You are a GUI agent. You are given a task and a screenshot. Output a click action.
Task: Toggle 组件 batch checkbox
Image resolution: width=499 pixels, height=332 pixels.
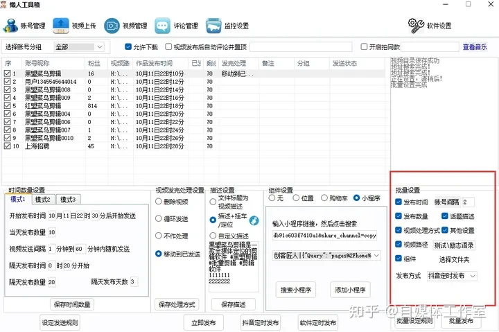click(x=399, y=258)
